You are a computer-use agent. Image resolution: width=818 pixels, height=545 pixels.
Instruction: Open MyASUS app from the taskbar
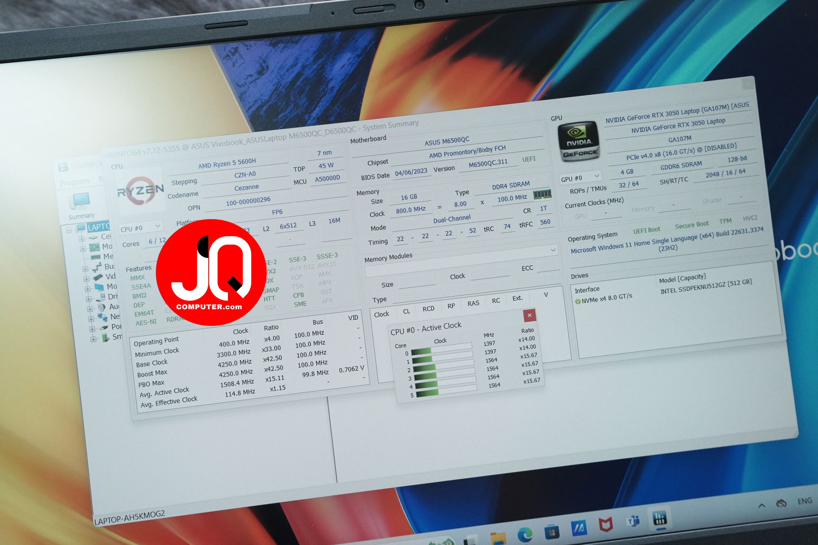point(578,528)
